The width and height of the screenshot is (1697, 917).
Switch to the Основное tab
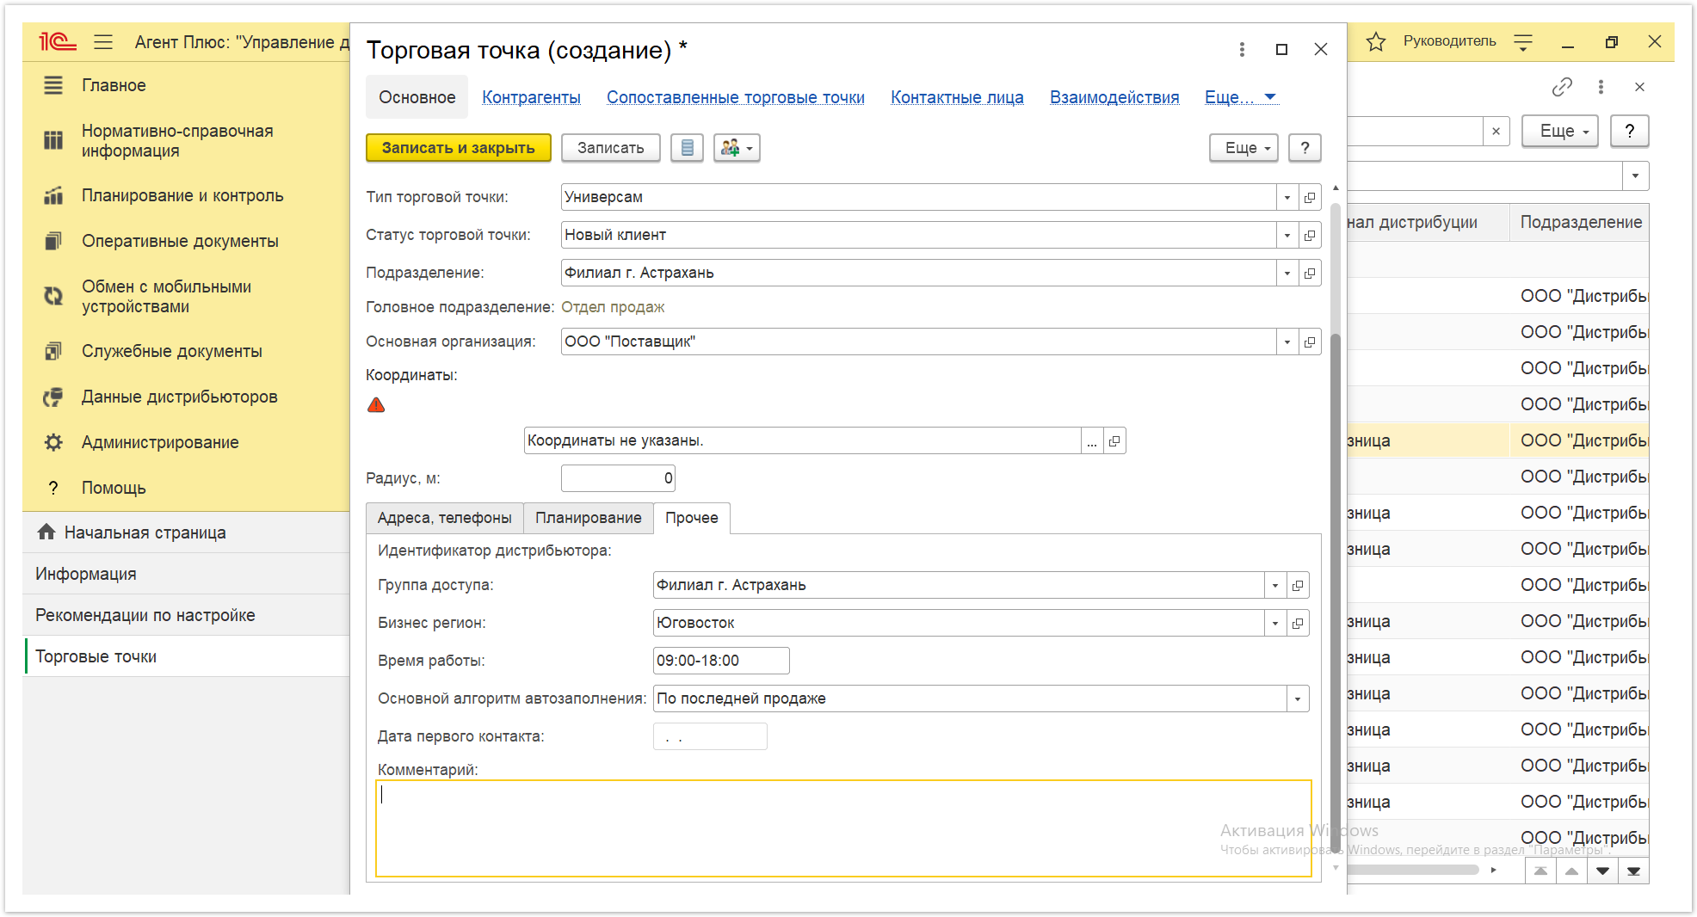click(417, 97)
